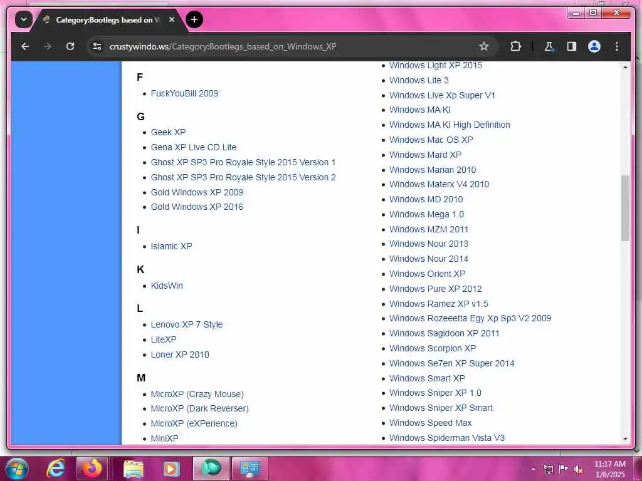Open the LiteXP link

(x=164, y=340)
